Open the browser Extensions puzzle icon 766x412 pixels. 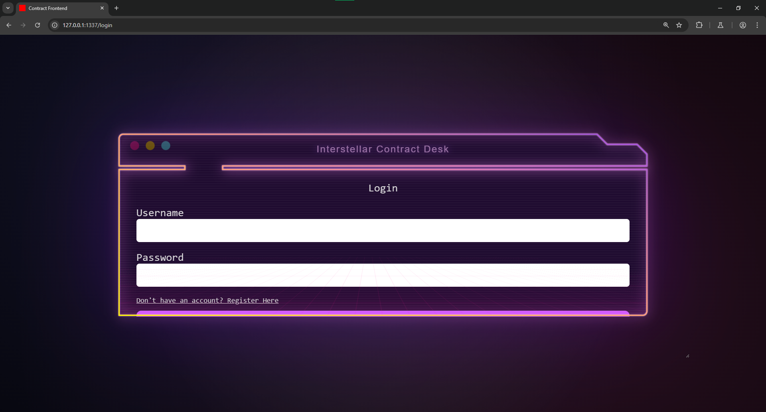pyautogui.click(x=699, y=25)
